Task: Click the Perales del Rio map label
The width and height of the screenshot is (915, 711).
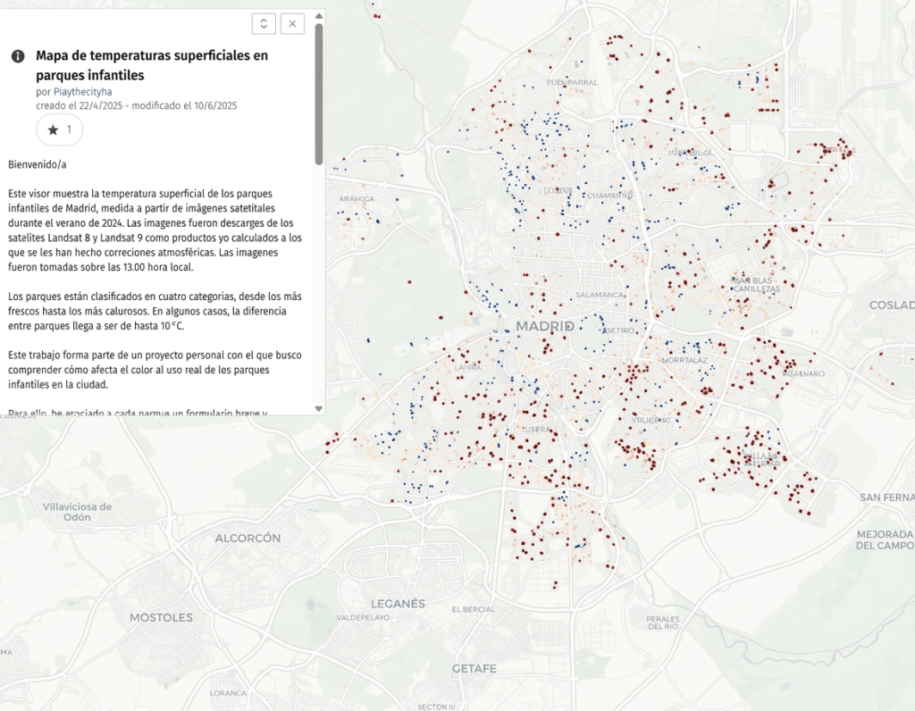Action: [x=663, y=623]
